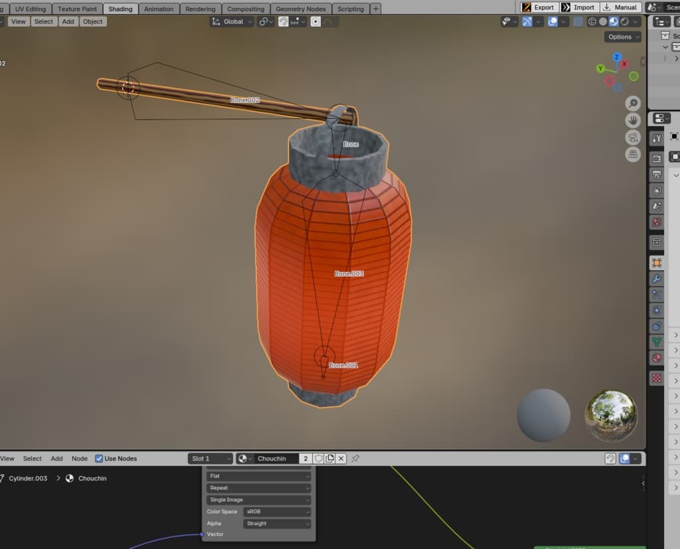Viewport: 680px width, 549px height.
Task: Switch to orthographic view with grid icon
Action: click(x=633, y=155)
